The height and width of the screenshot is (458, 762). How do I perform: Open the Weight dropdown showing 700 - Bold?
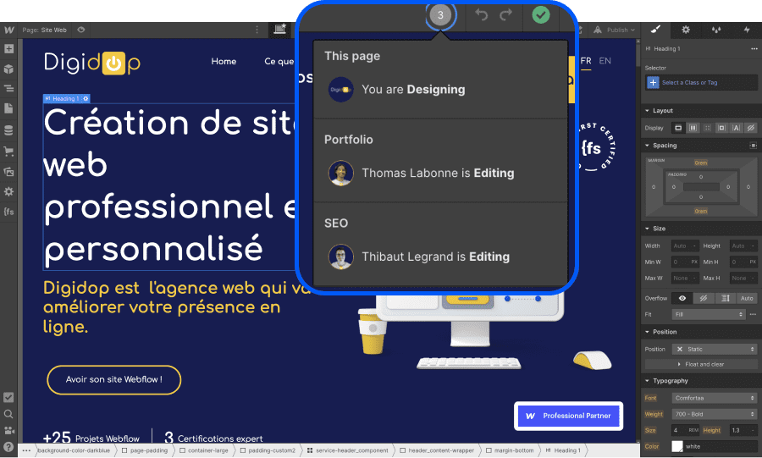715,414
